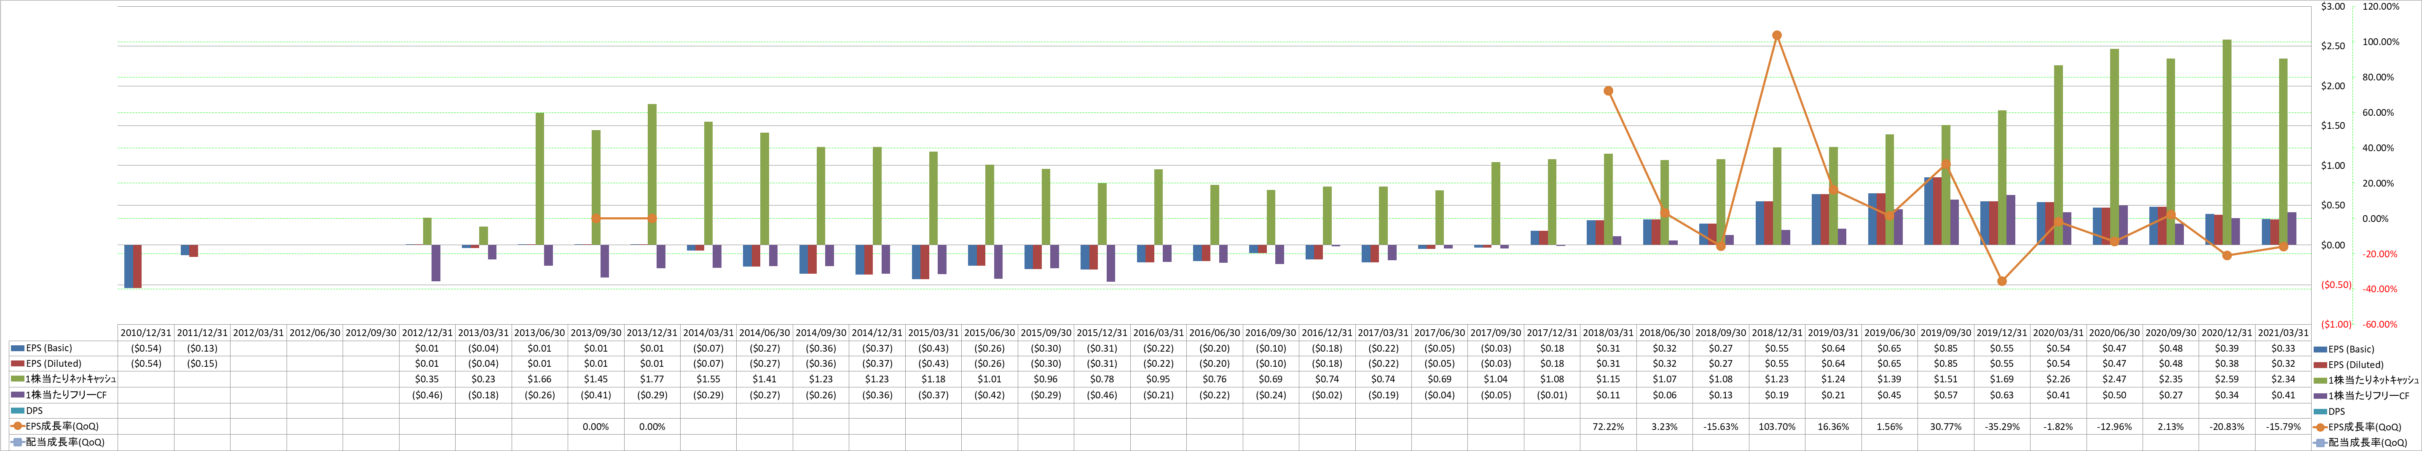Click the ($0.43) EPS (Basic) cell for 2015/03/31

pos(933,349)
